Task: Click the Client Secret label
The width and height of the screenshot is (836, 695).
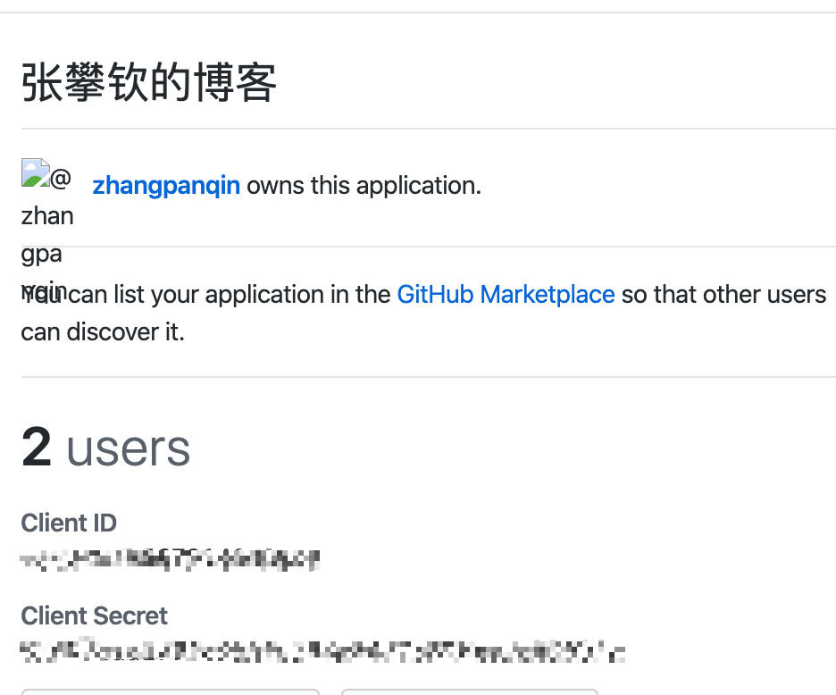Action: tap(94, 615)
